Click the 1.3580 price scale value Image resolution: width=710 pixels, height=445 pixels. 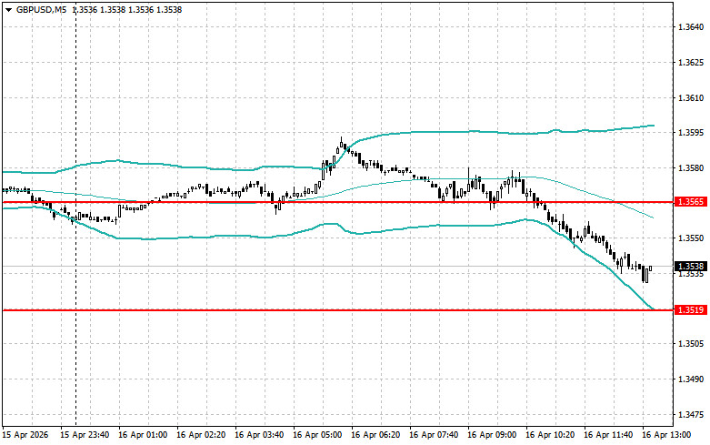[691, 168]
